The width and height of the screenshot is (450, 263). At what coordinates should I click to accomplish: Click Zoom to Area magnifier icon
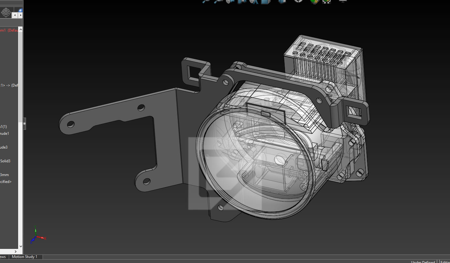pos(218,1)
